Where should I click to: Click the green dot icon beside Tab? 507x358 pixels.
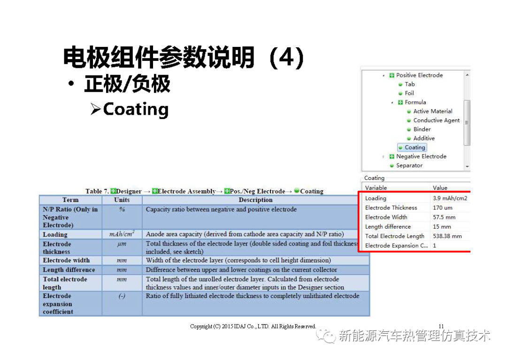pos(400,84)
